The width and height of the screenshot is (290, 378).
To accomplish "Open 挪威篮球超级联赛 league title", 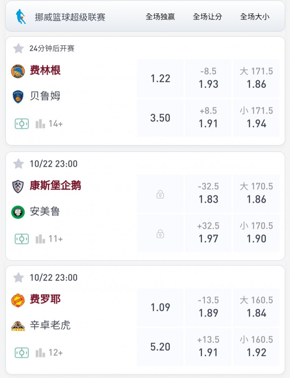I will [x=70, y=17].
